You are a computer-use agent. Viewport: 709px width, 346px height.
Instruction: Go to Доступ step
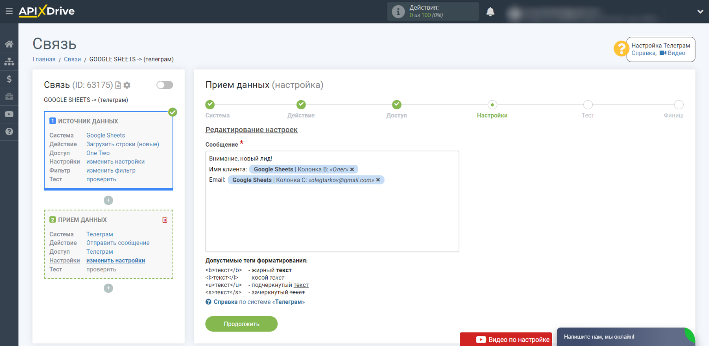coord(397,105)
